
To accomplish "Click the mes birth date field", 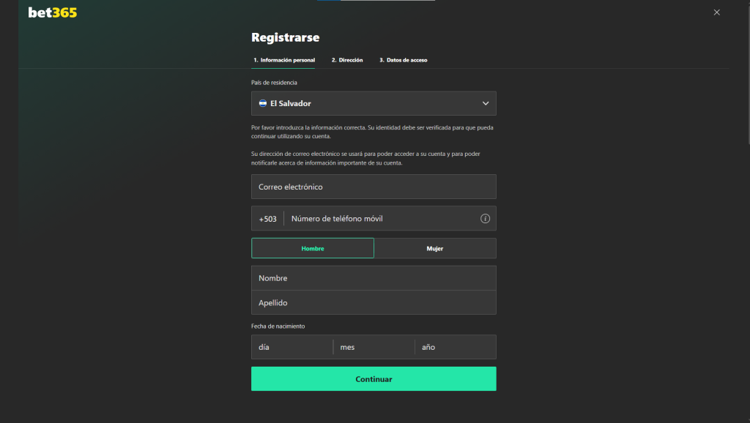I will pos(374,347).
